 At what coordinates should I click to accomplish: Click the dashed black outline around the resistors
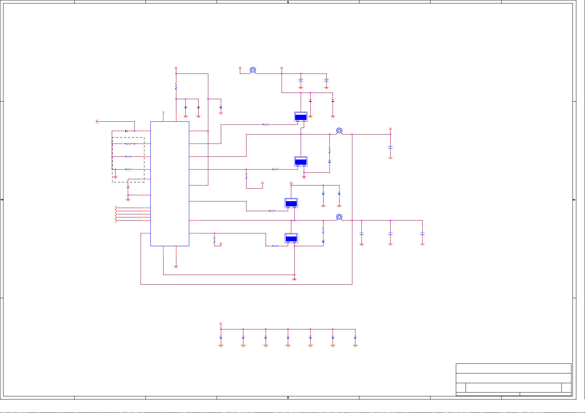[x=144, y=160]
